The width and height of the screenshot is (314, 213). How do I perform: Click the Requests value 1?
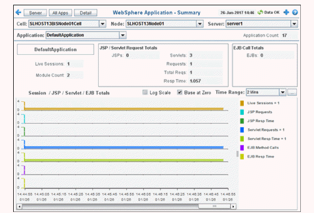pyautogui.click(x=191, y=64)
